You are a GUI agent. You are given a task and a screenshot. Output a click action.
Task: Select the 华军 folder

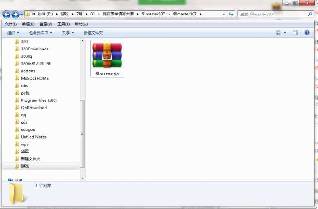click(x=25, y=152)
